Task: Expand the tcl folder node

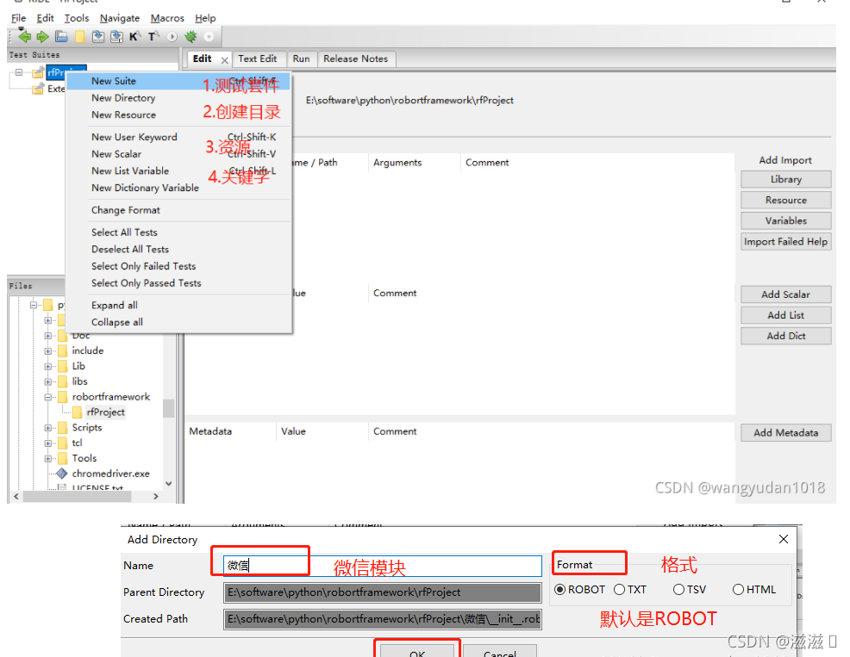Action: coord(48,443)
